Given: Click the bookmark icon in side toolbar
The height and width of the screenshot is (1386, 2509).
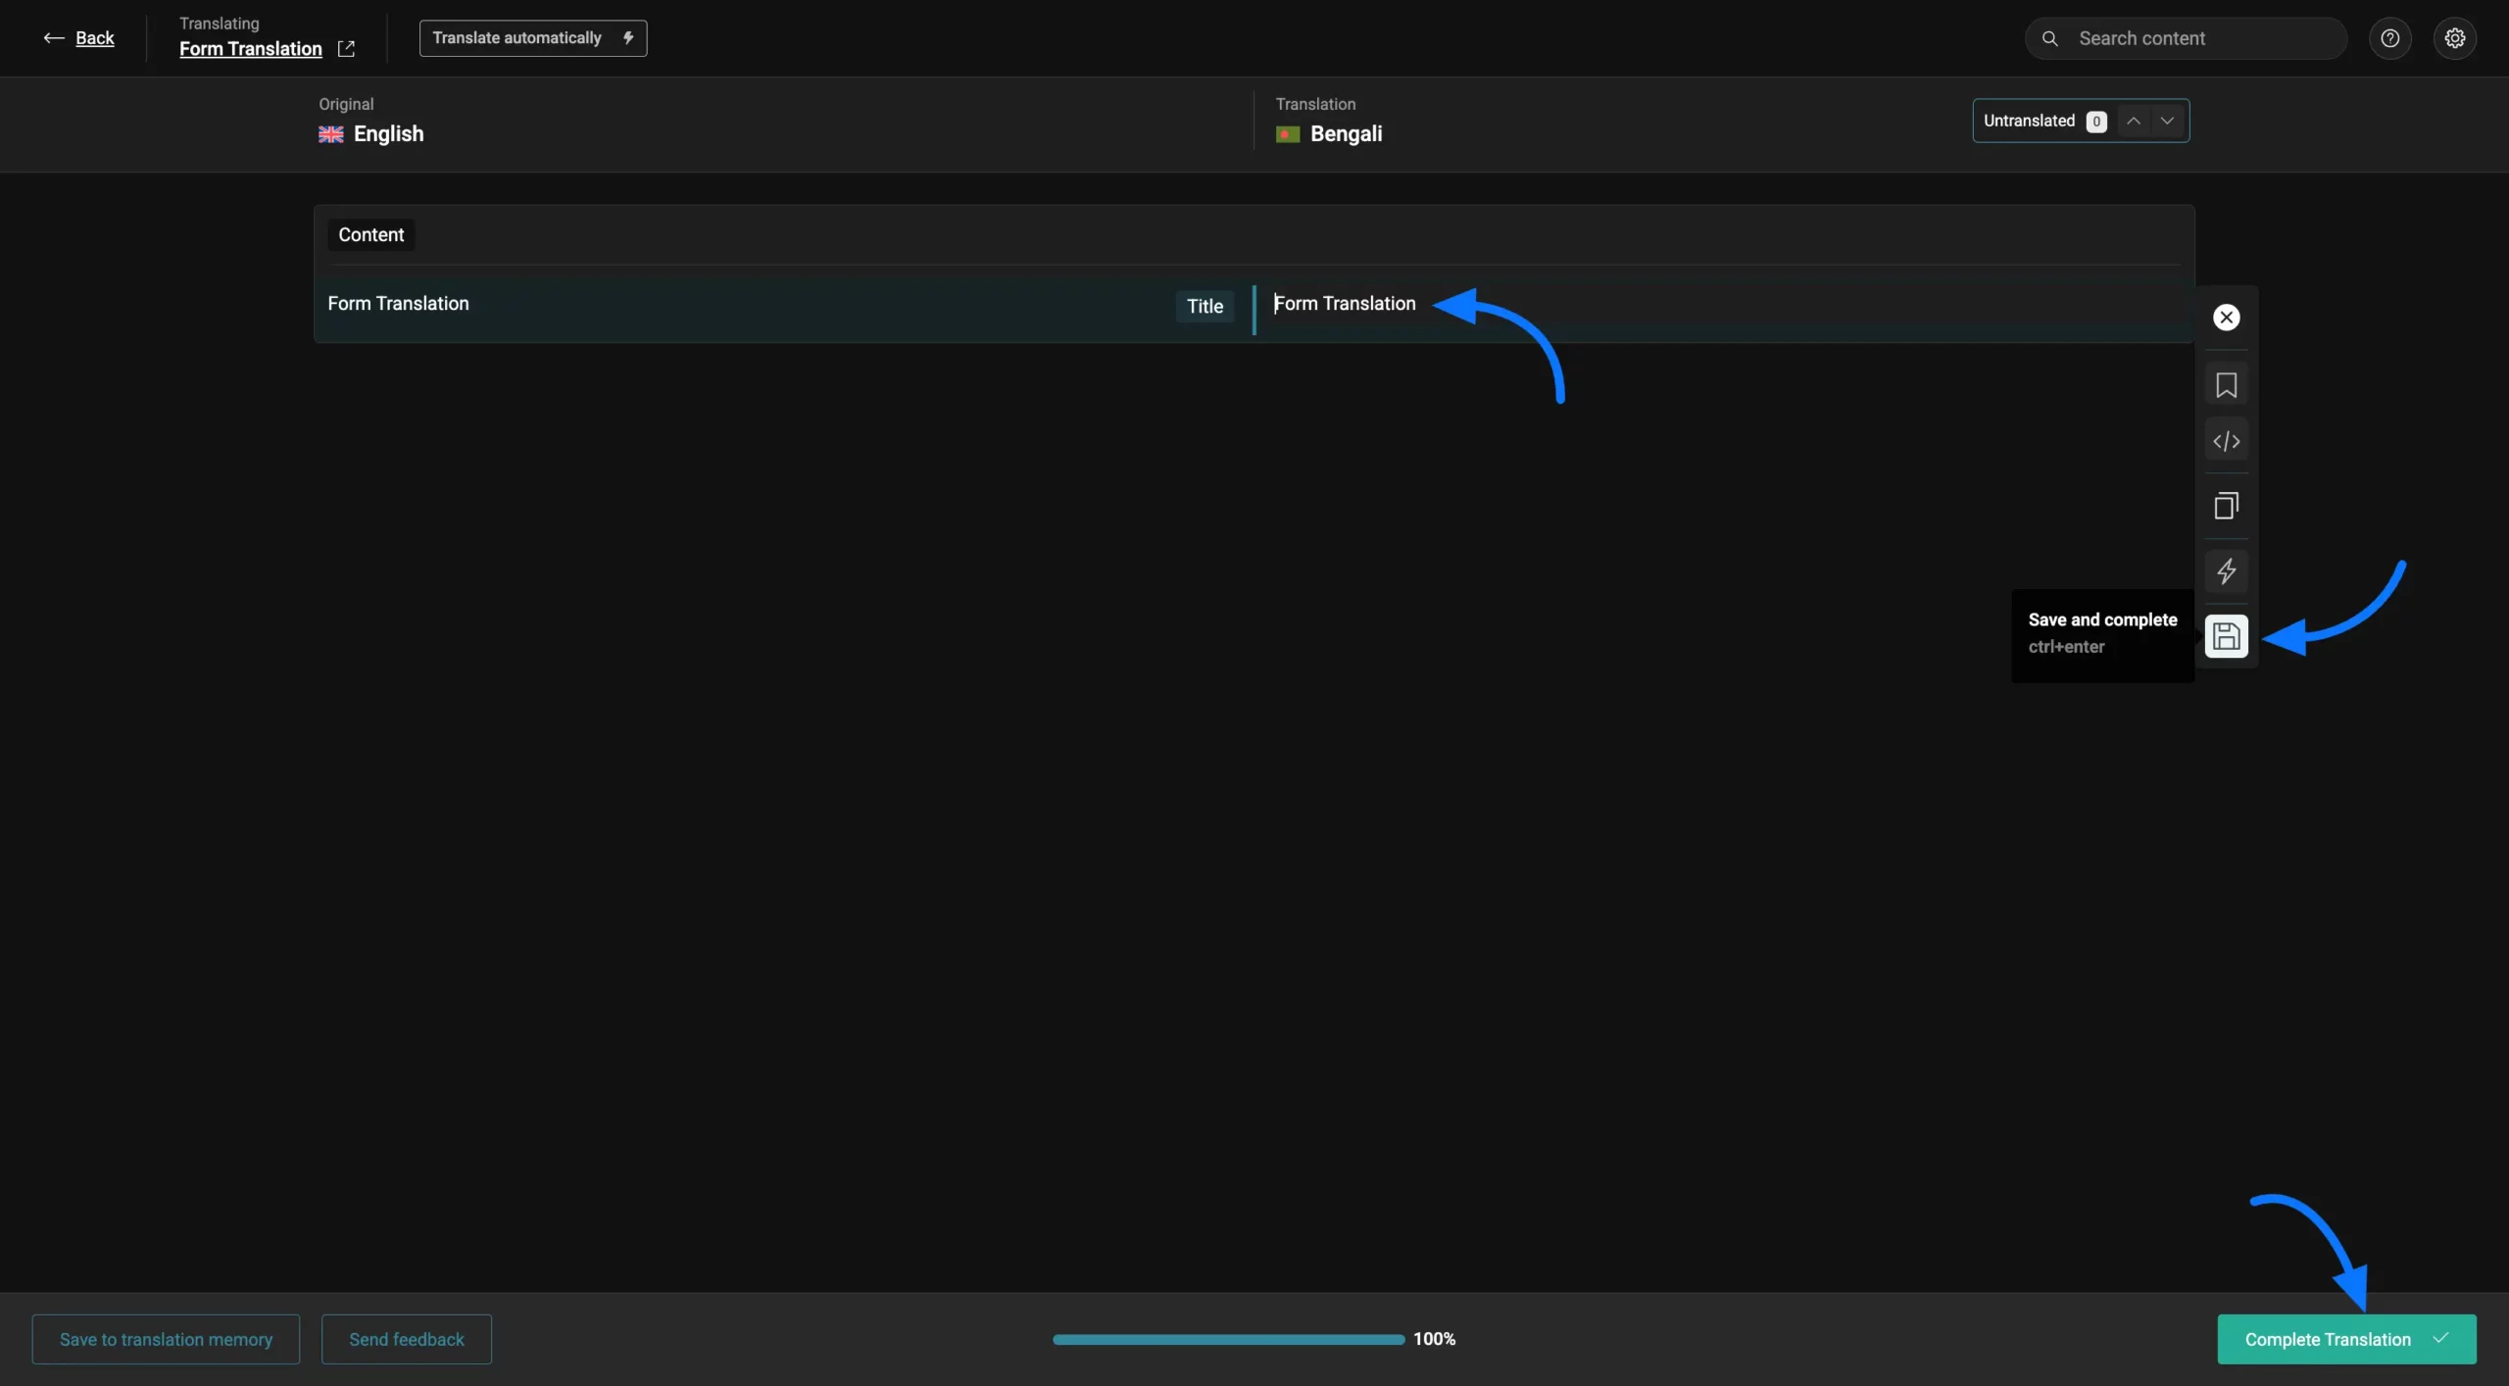Looking at the screenshot, I should point(2226,385).
